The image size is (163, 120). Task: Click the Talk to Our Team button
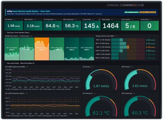pyautogui.click(x=113, y=5)
